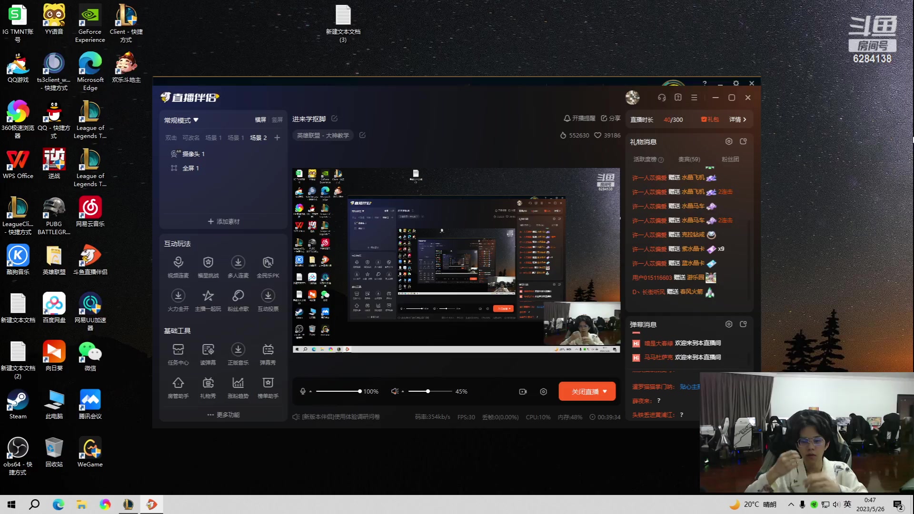Pop out the 弹幕消息 panel
The width and height of the screenshot is (914, 514).
coord(743,324)
